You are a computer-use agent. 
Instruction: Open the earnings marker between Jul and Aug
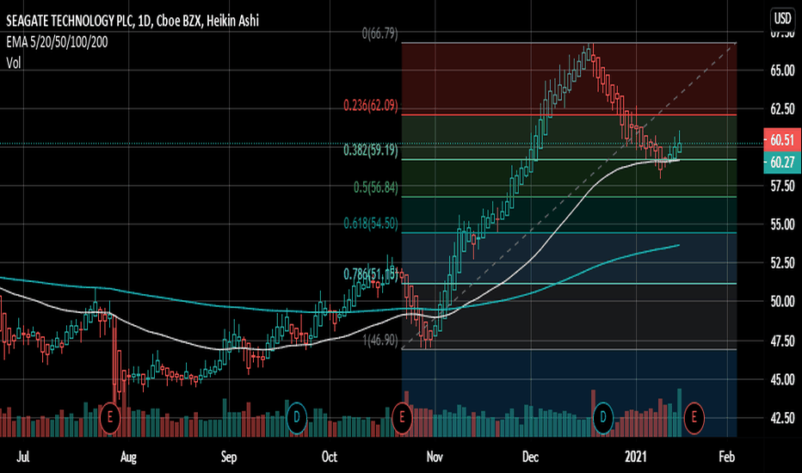[109, 418]
